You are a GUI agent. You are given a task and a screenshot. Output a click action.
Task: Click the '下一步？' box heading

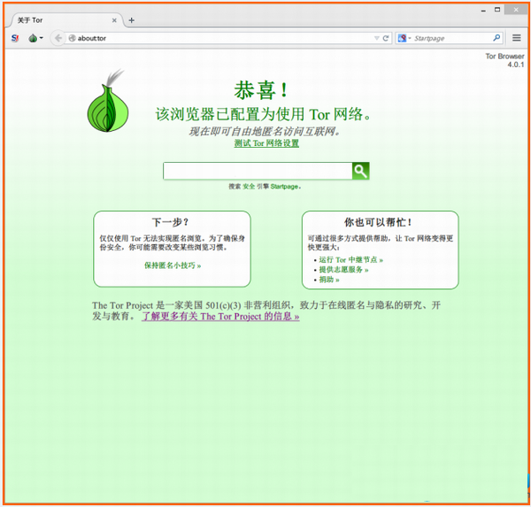170,222
